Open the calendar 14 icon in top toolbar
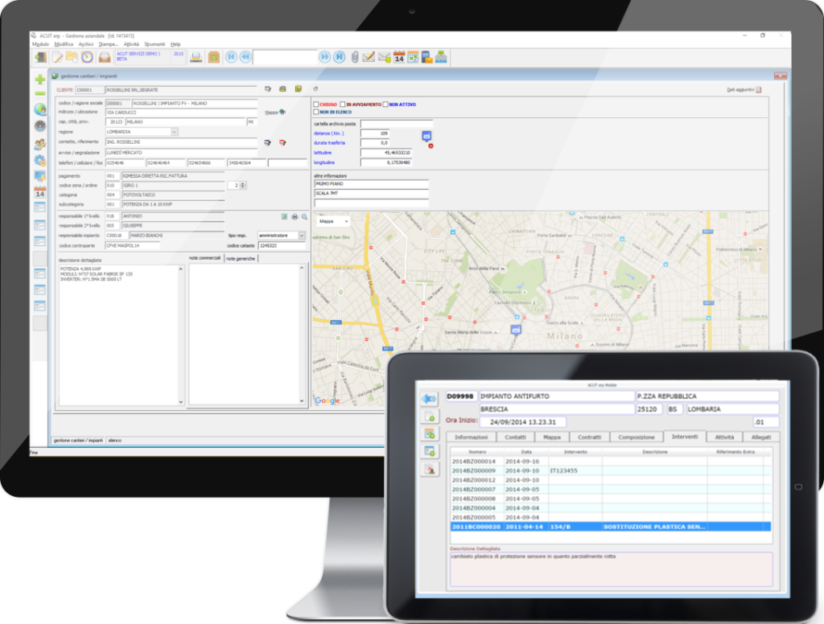This screenshot has width=824, height=624. click(x=398, y=57)
